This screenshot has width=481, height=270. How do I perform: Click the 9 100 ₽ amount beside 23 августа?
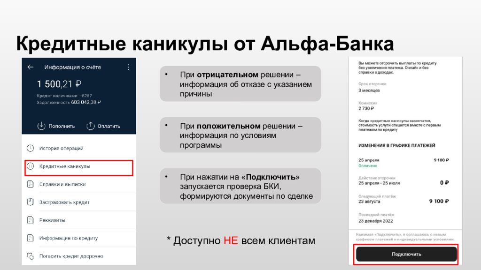pos(439,201)
